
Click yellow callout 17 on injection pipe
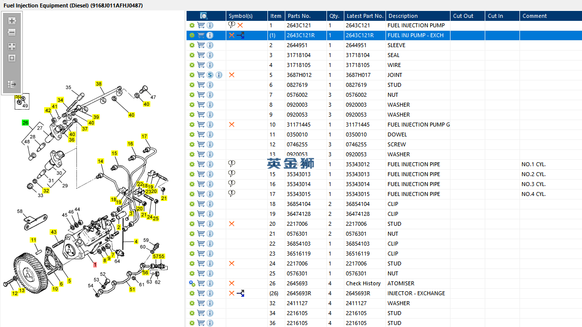[x=144, y=136]
